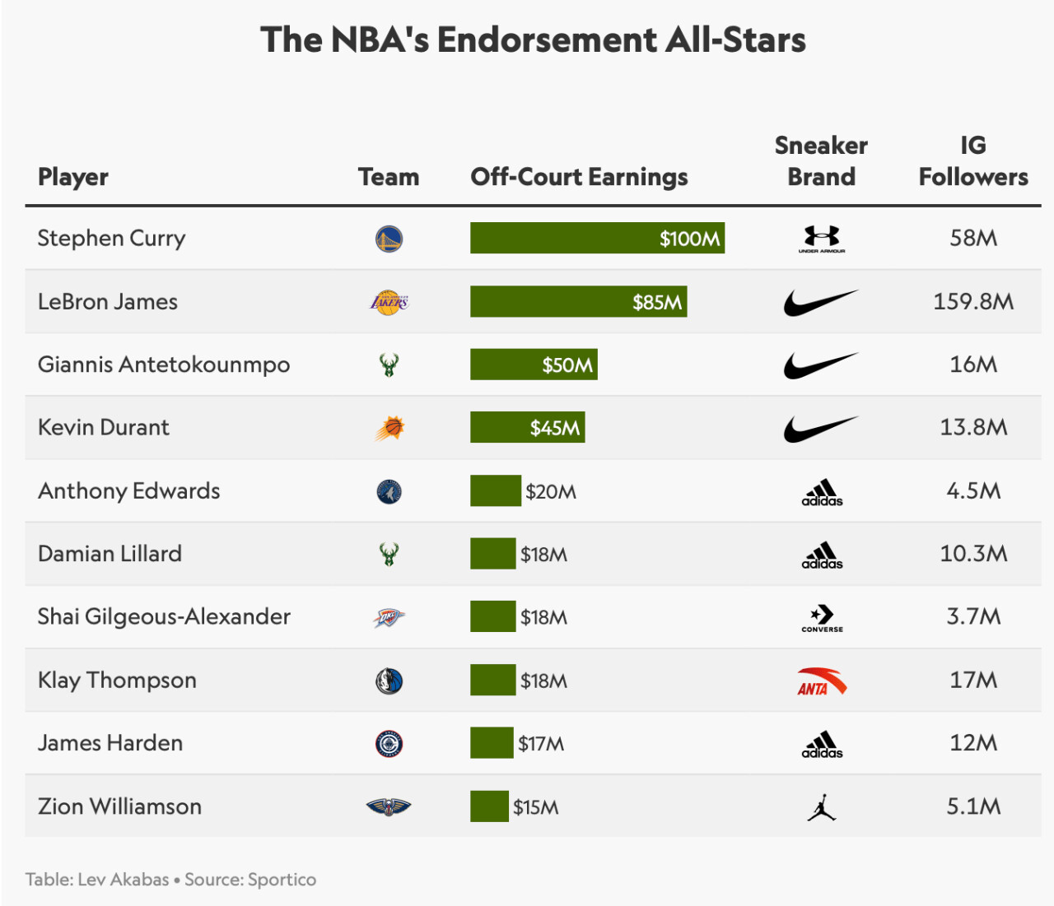Click the Pelicans logo in Zion Williamson's row
This screenshot has height=906, width=1054.
pyautogui.click(x=389, y=807)
